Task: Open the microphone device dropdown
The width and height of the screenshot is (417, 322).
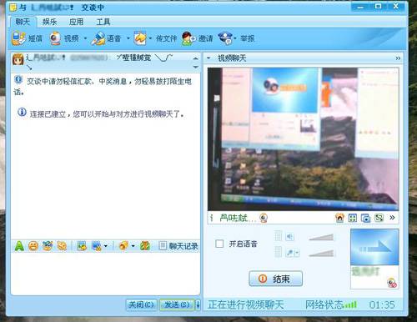Action: [x=297, y=253]
